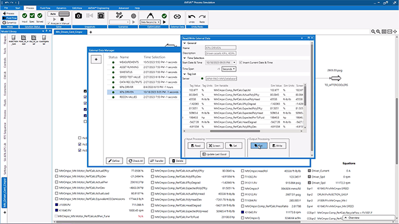Check MtrCmpsr_Mtr.Motor_PerfCalc.ActualPwr checkbox

[56, 182]
